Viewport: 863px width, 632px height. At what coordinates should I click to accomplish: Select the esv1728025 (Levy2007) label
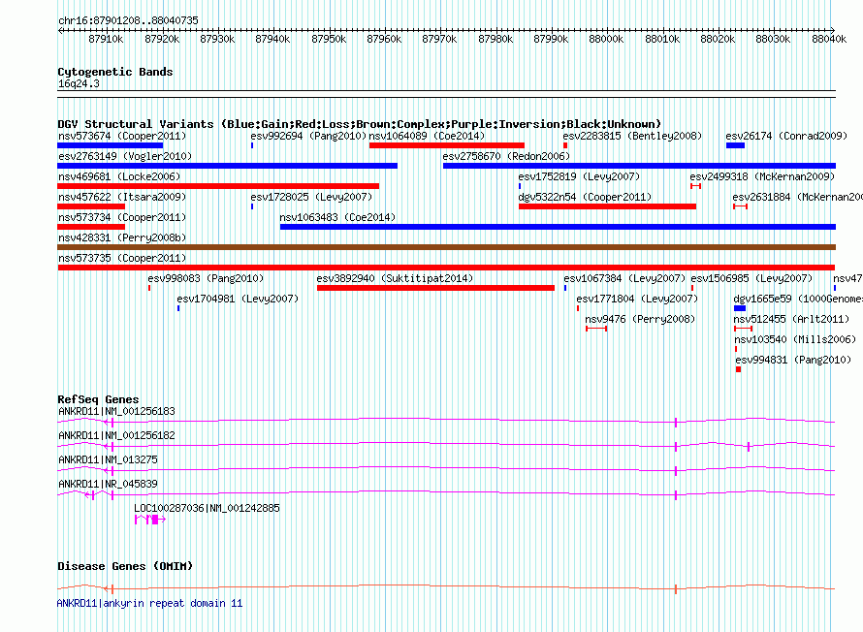pos(311,197)
